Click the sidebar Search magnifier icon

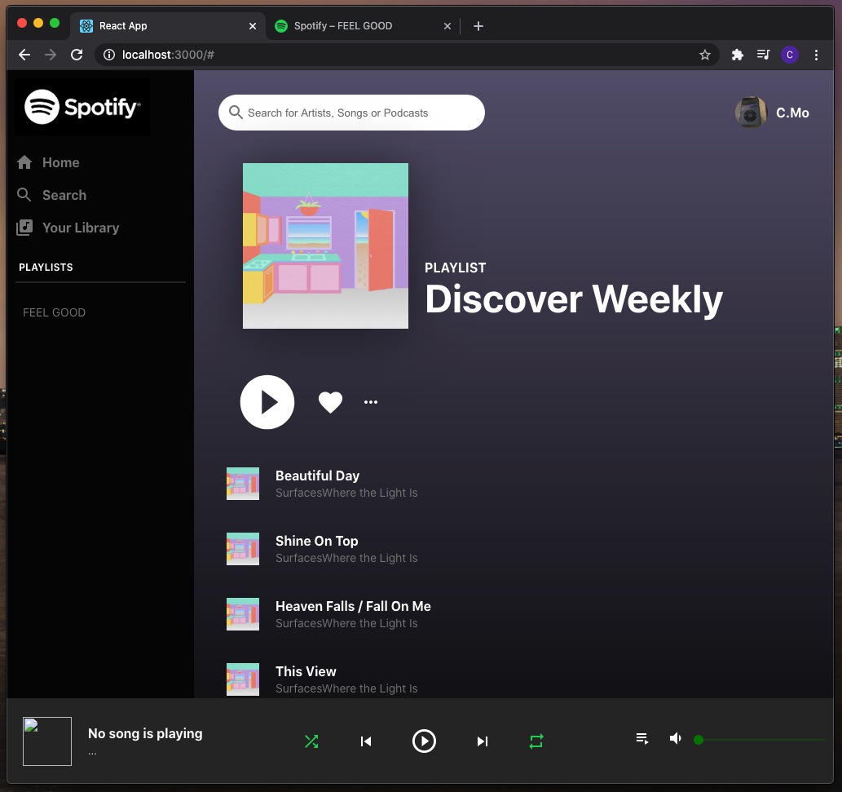pos(24,194)
